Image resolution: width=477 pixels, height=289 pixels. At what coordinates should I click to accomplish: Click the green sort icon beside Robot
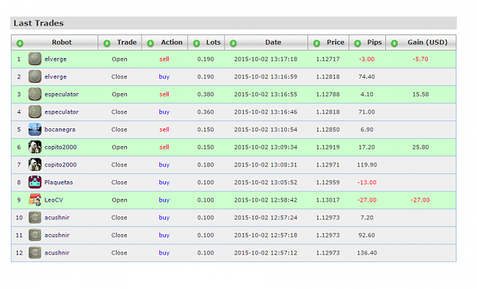pos(20,43)
